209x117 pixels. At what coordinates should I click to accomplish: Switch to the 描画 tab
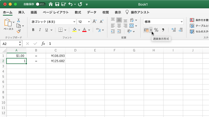tap(34, 12)
